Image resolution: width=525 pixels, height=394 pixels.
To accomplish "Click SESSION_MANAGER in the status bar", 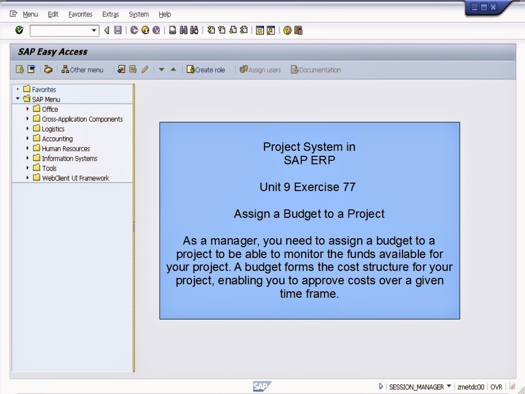I will [x=416, y=387].
